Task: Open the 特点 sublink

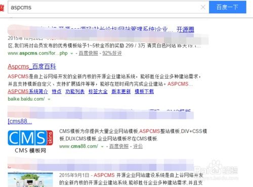Action: coord(57,91)
